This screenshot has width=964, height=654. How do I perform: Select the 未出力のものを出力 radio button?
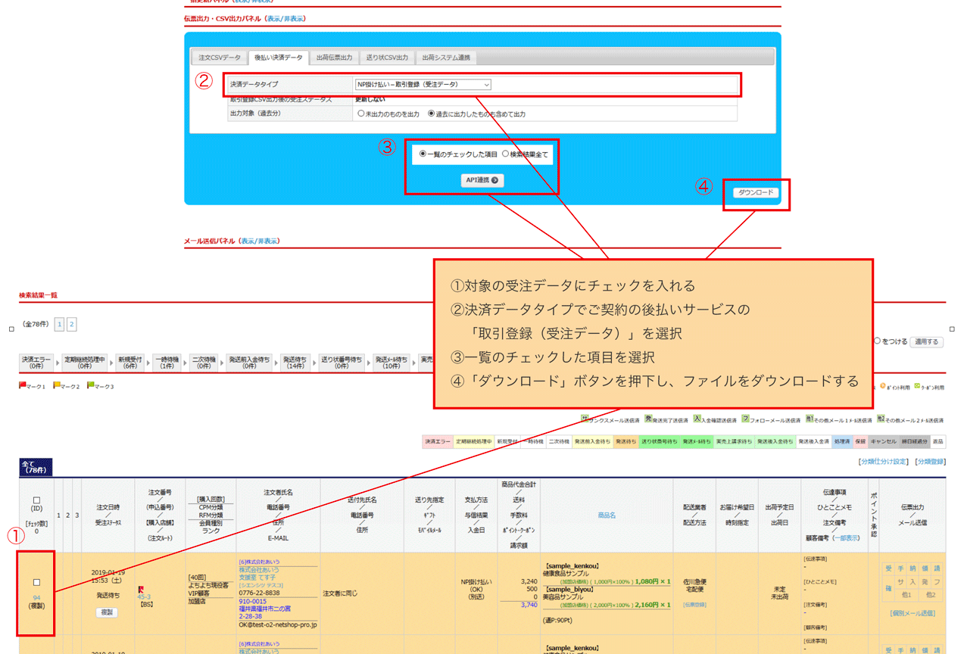pos(360,114)
